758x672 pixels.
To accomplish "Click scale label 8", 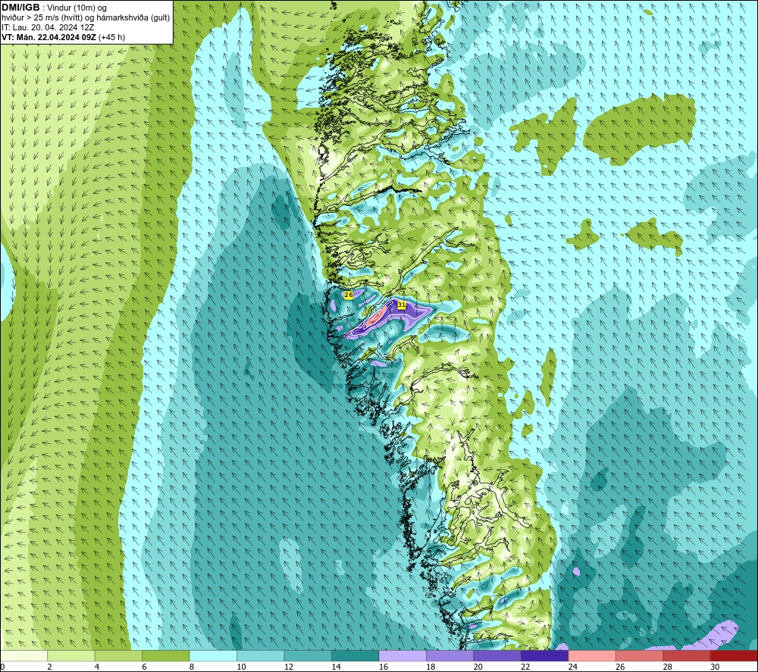I will 192,667.
